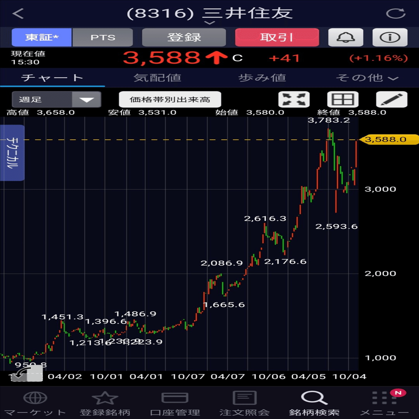Switch to 気配値 tab
This screenshot has height=419, width=419.
(157, 78)
